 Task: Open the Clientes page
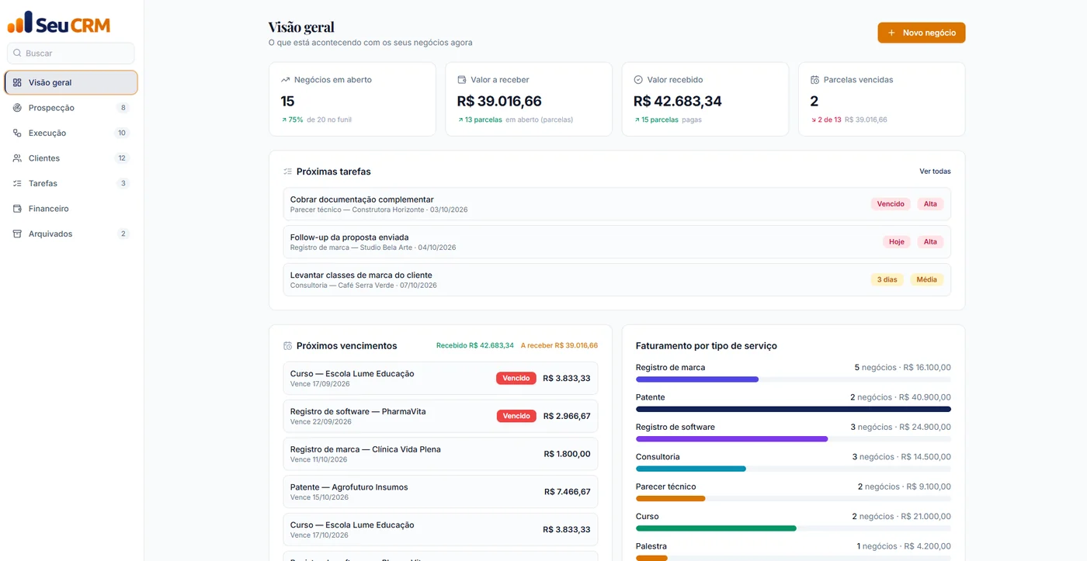[71, 158]
